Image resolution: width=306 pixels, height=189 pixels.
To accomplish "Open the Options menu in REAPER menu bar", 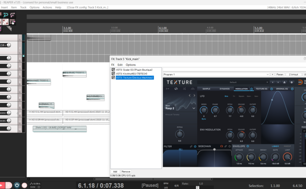I will pyautogui.click(x=34, y=8).
